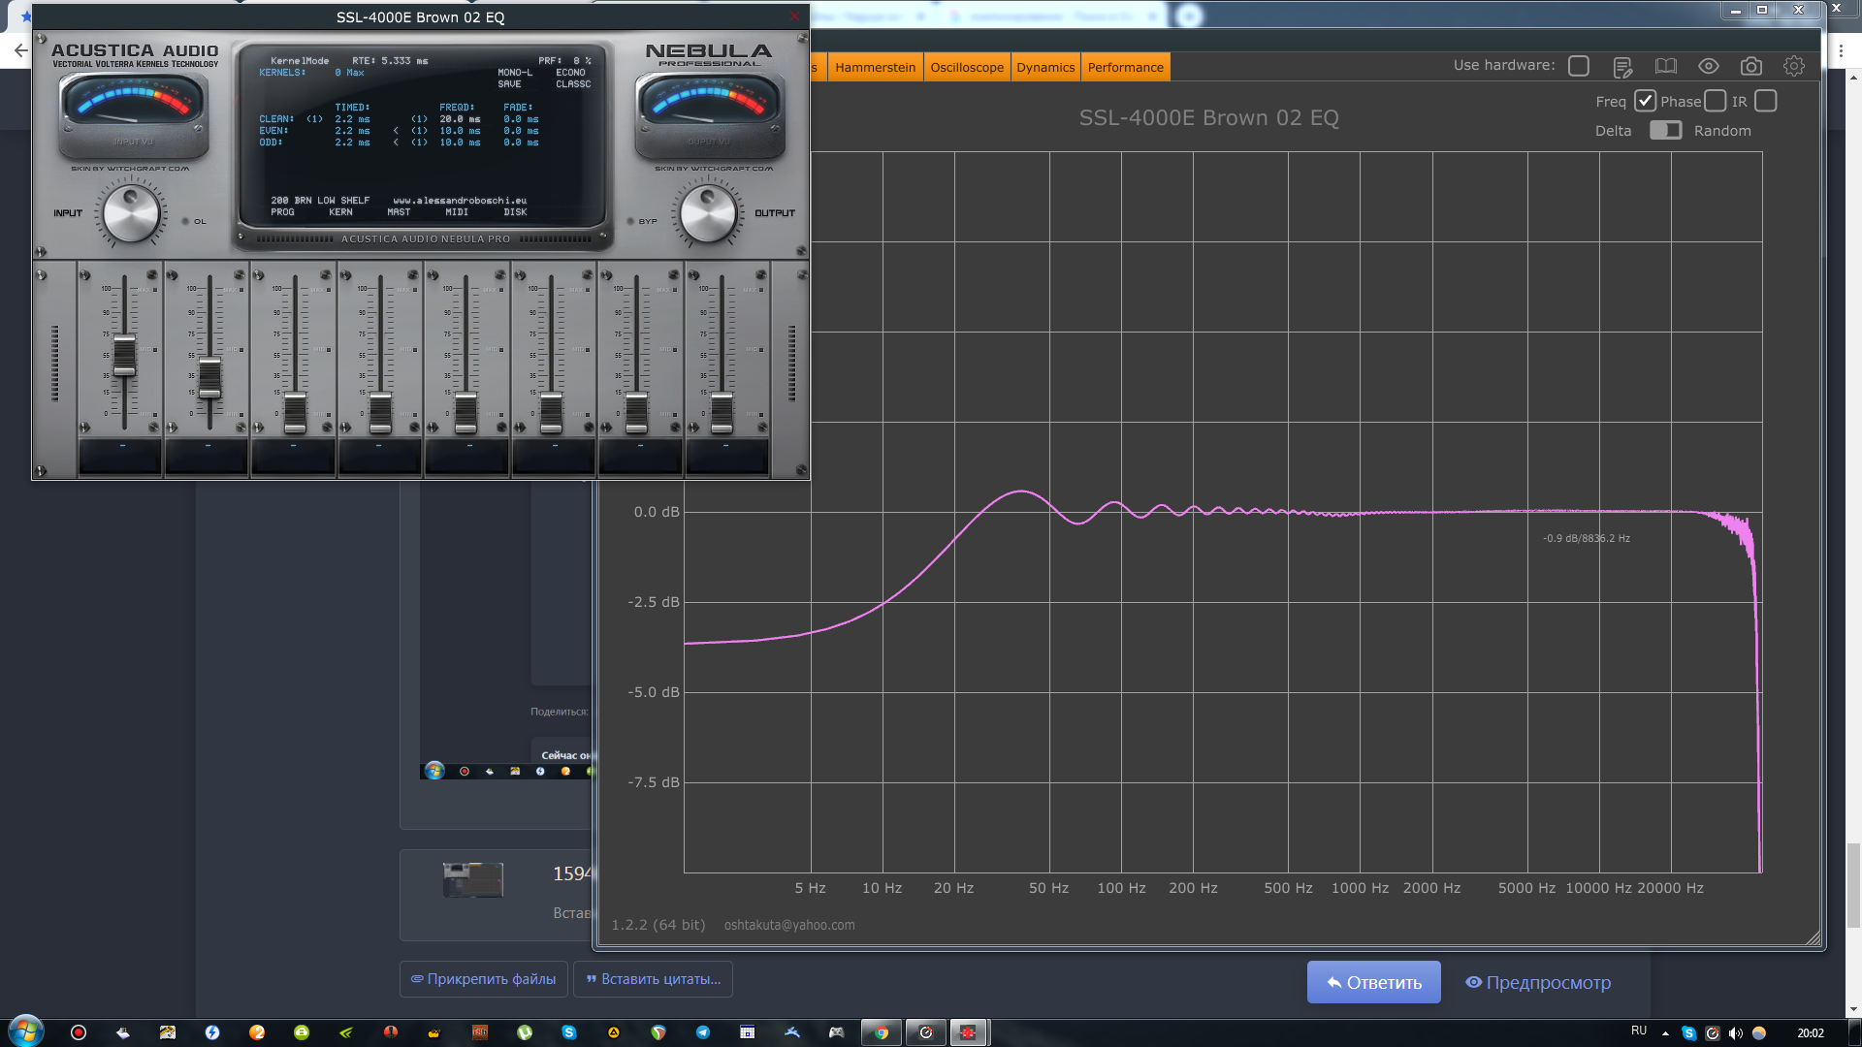Click CLASSC mode in the Nebula display
The height and width of the screenshot is (1047, 1862).
(x=573, y=84)
